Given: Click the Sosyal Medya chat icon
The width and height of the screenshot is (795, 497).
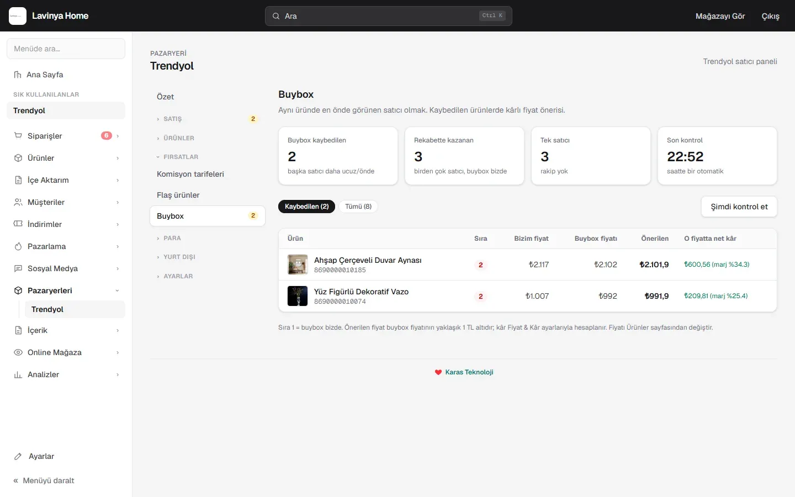Looking at the screenshot, I should click(x=18, y=268).
